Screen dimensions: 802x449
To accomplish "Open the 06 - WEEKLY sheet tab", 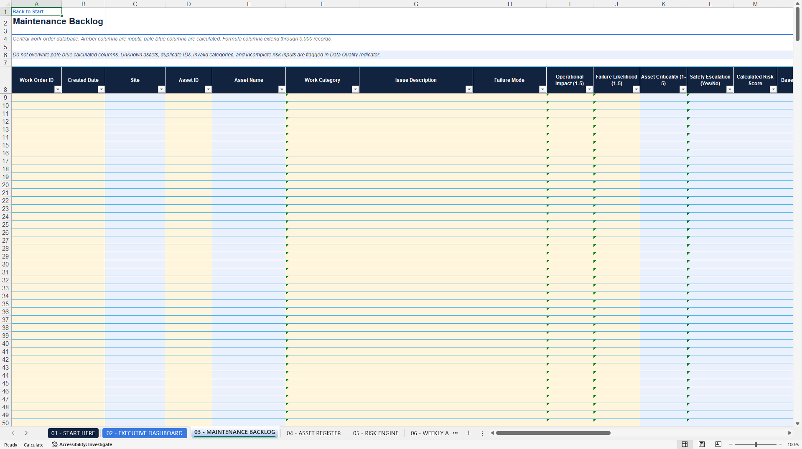I will click(430, 433).
